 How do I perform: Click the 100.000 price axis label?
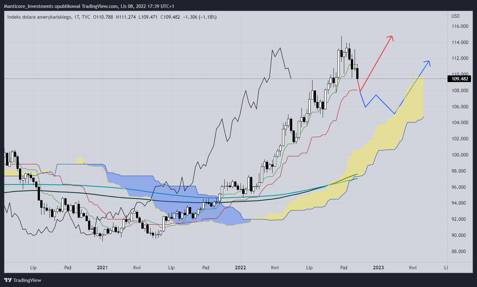[460, 155]
